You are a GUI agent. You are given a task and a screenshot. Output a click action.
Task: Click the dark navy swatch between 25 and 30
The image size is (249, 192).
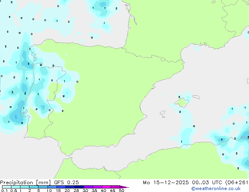[x=79, y=187]
